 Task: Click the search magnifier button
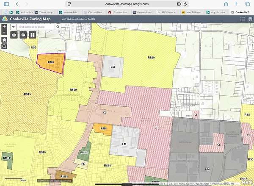pos(58,26)
